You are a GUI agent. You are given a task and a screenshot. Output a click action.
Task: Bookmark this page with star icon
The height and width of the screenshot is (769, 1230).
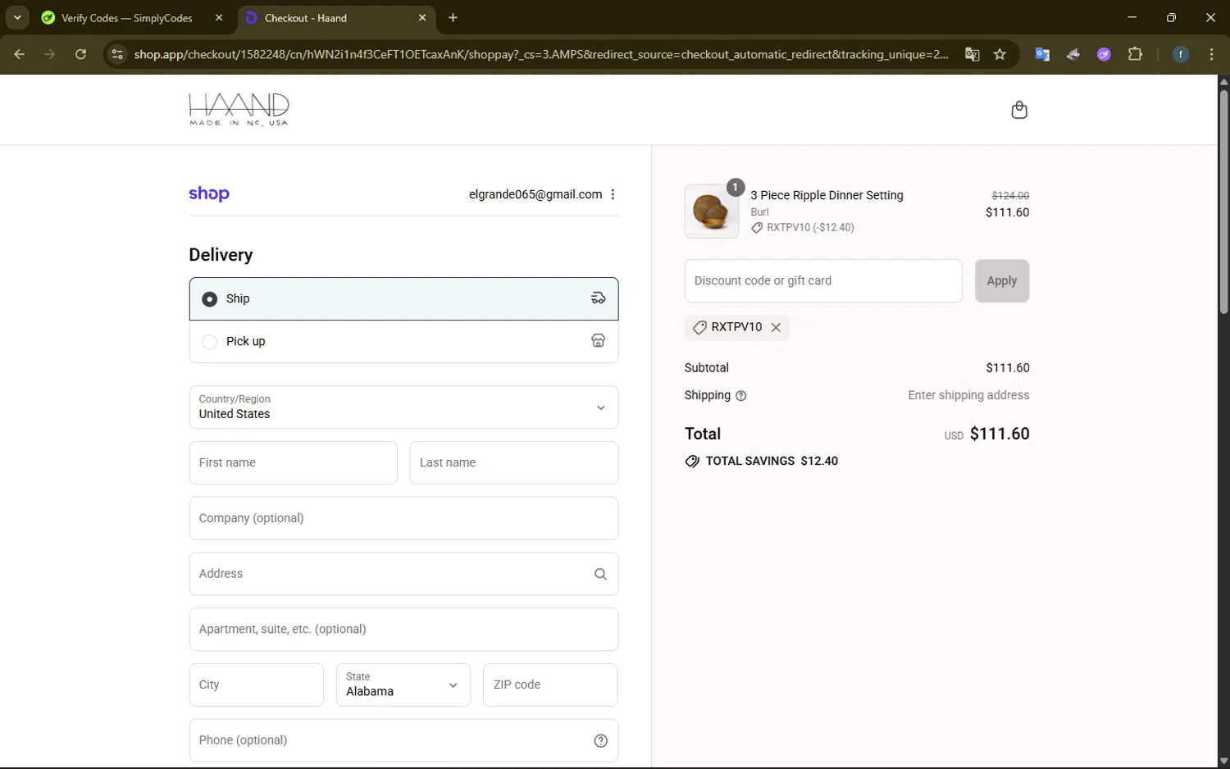(x=1000, y=54)
